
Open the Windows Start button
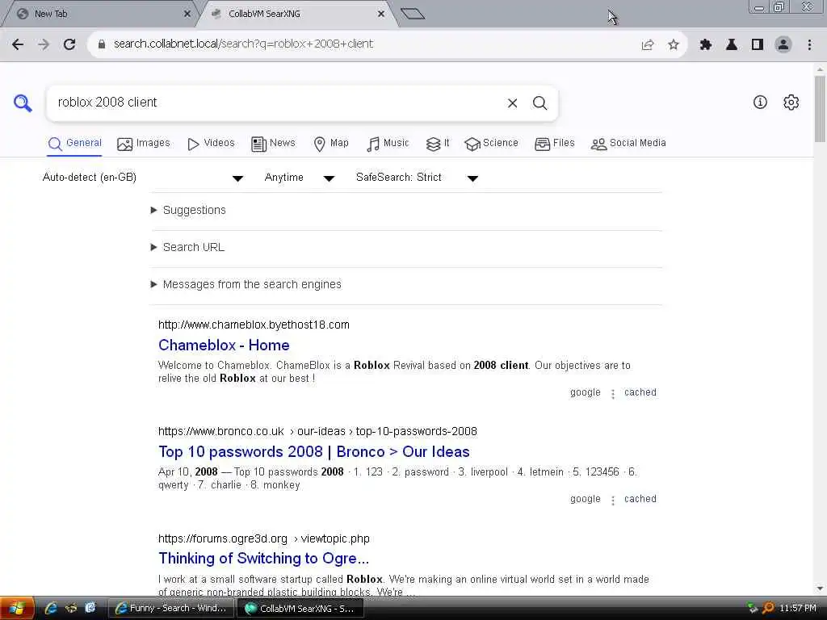coord(17,609)
